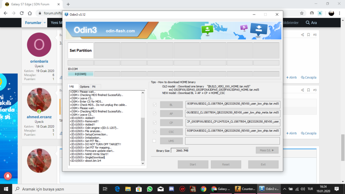
Task: Click the CP file button
Action: pos(171,123)
